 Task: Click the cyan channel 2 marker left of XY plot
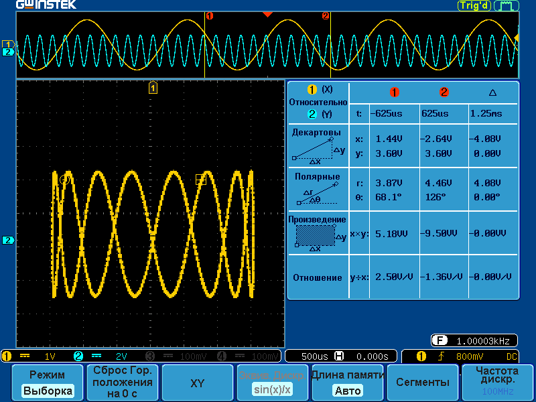[x=9, y=240]
